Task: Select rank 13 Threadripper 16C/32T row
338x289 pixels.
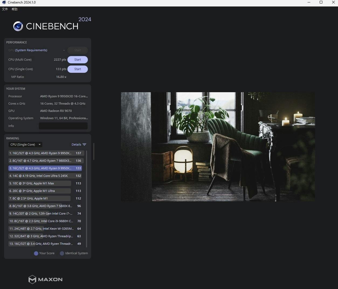Action: pos(45,244)
